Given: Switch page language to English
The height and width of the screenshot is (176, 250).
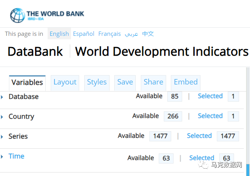Looking at the screenshot, I should pyautogui.click(x=59, y=34).
